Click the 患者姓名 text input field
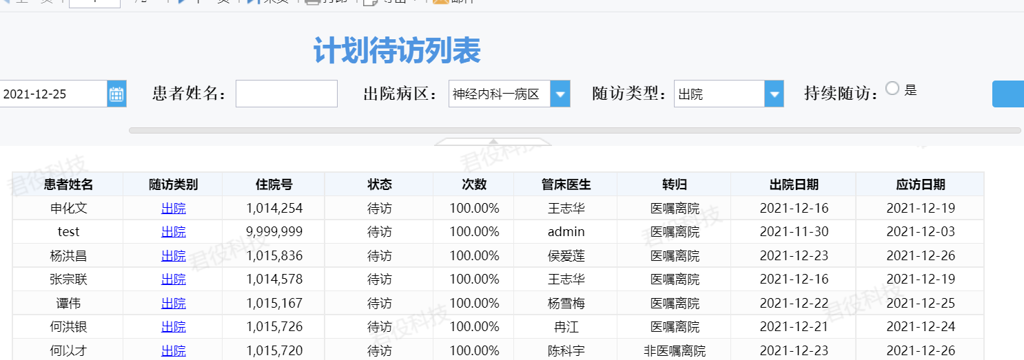This screenshot has width=1024, height=360. (286, 94)
